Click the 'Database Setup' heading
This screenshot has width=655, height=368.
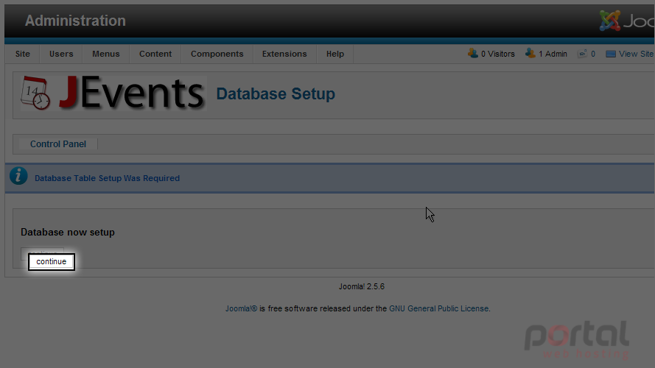(276, 94)
